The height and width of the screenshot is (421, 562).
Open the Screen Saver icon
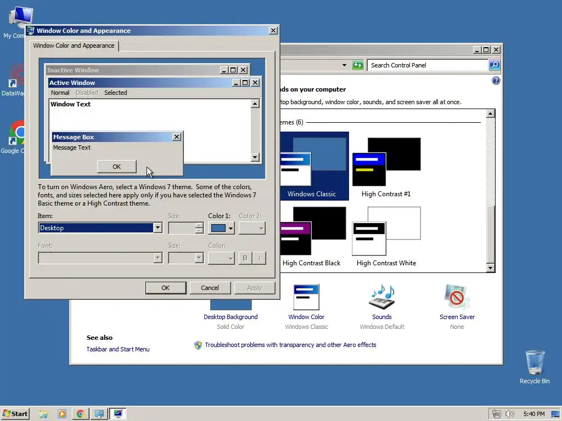457,297
